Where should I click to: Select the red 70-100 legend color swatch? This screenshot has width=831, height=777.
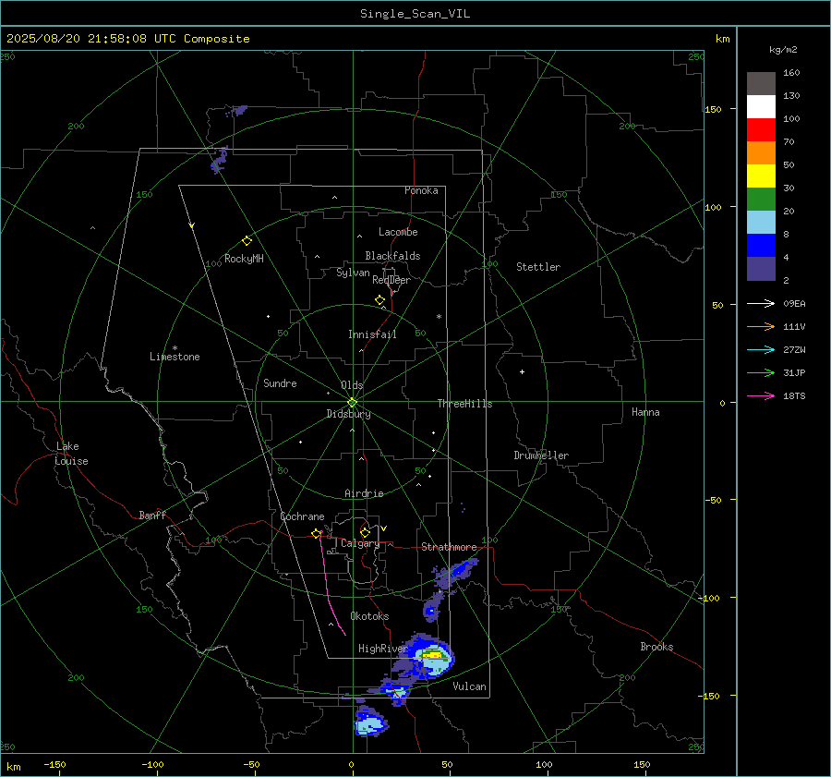pyautogui.click(x=761, y=130)
